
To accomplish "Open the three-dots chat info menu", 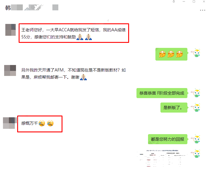I will click(x=202, y=10).
